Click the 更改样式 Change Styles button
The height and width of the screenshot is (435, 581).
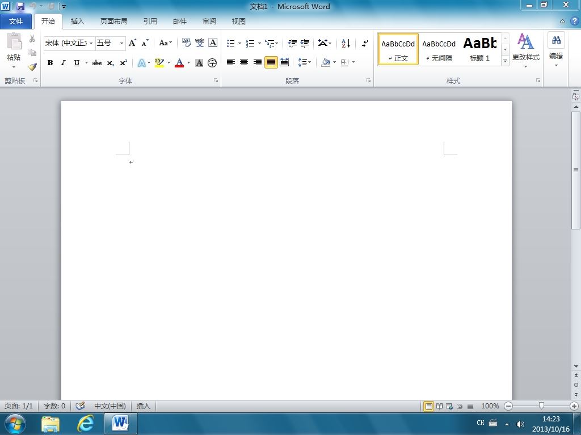pyautogui.click(x=525, y=50)
